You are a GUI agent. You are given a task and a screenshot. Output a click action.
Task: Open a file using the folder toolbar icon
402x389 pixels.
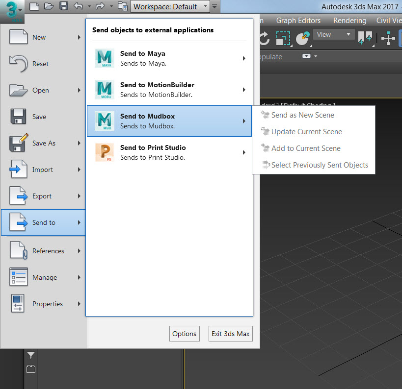[49, 6]
